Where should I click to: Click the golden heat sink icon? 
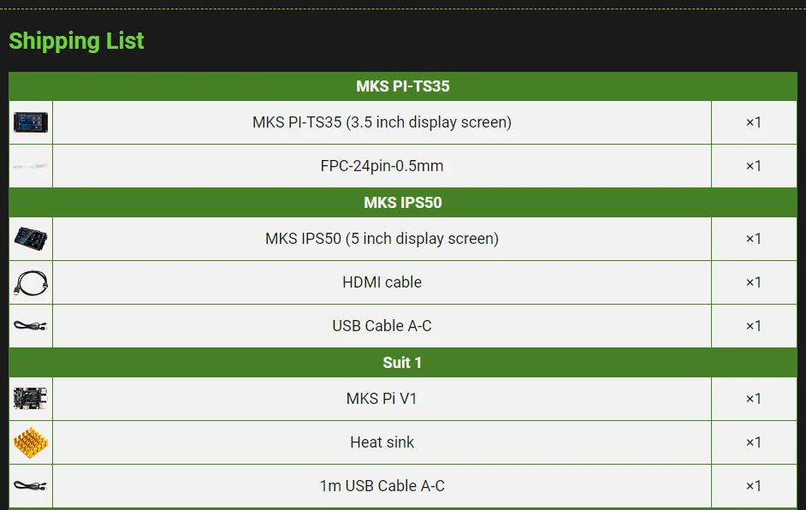[x=31, y=442]
